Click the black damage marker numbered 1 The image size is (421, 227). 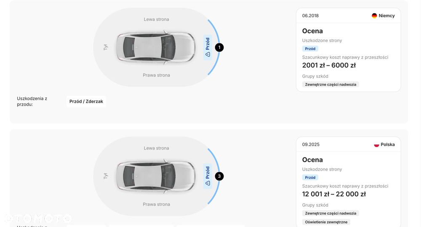219,48
